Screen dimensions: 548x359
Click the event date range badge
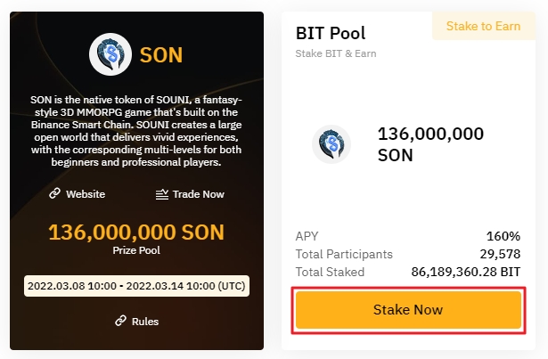point(136,287)
